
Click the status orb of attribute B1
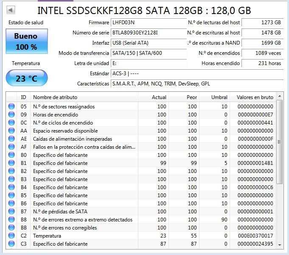[11, 163]
